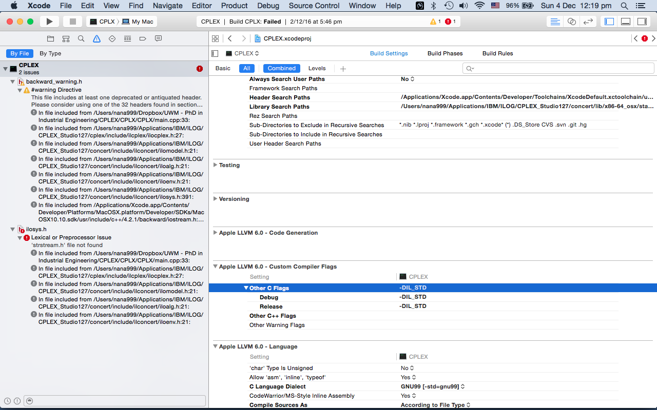Select the Issue navigator warning-triangle icon
657x410 pixels.
[96, 38]
